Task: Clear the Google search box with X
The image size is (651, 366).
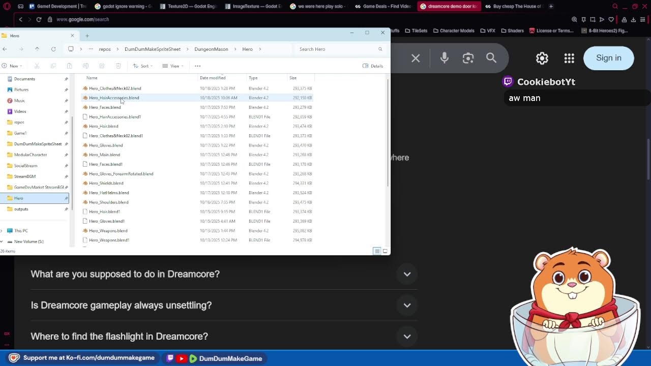Action: coord(416,58)
